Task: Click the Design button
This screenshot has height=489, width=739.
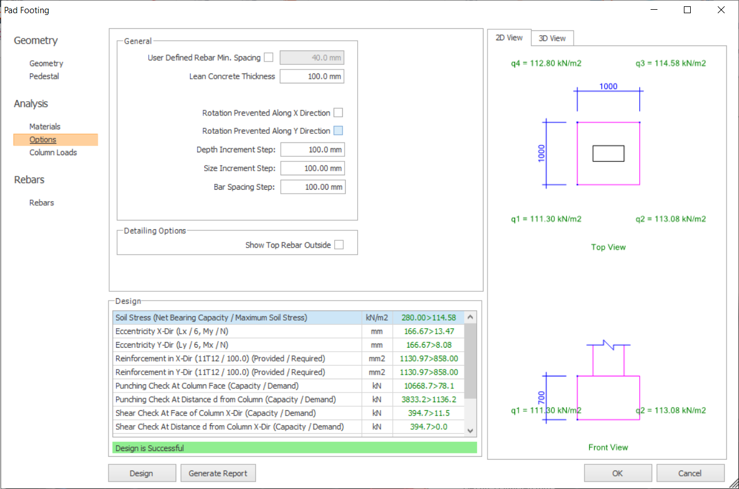Action: [141, 473]
